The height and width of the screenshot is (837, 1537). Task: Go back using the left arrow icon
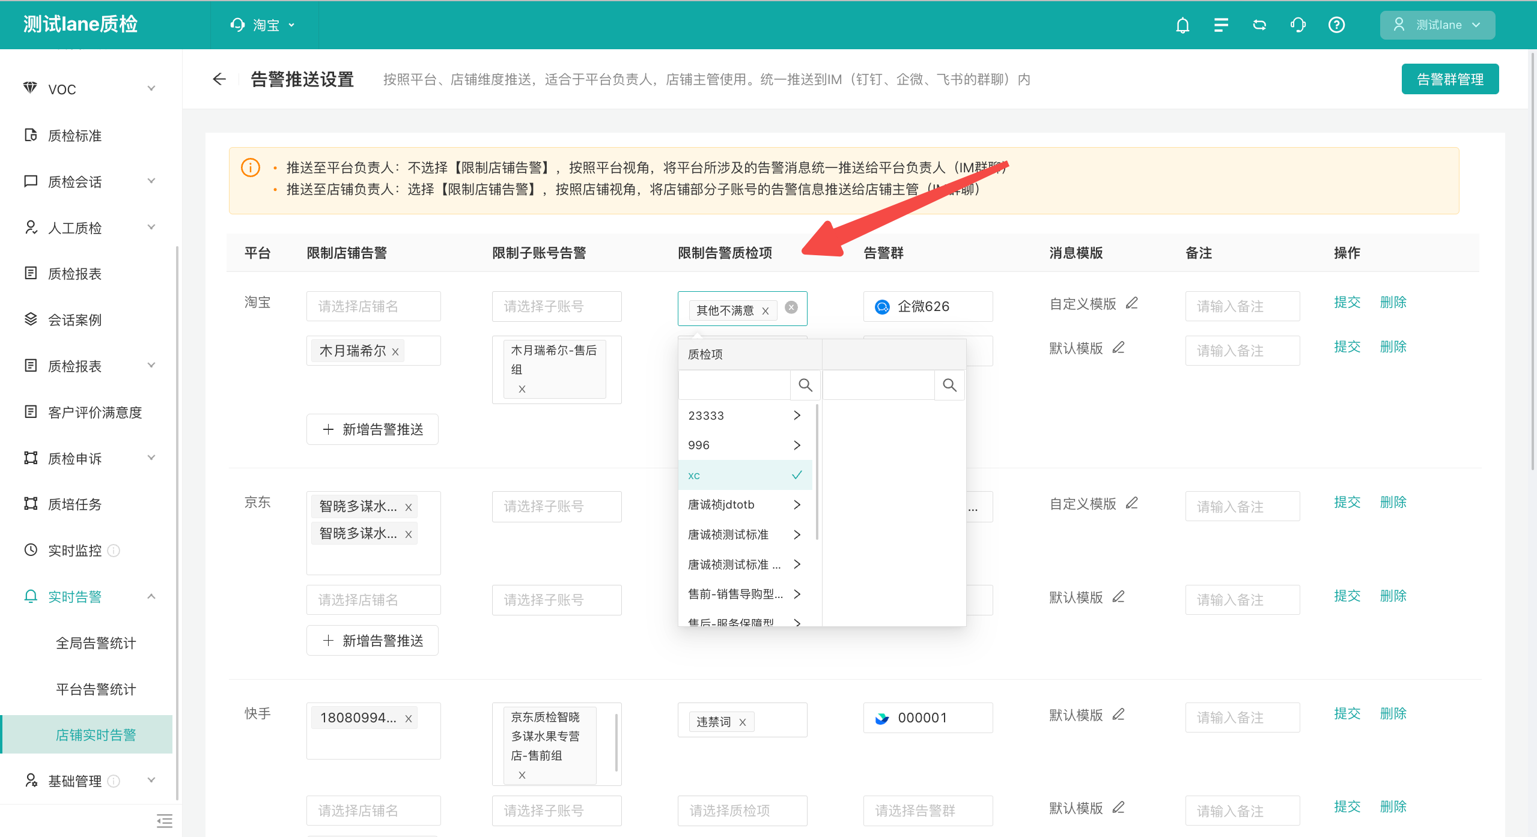point(219,79)
